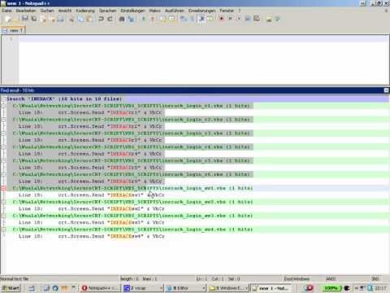Open the Erweiterungen menu
Viewport: 390px width, 293px height.
202,11
